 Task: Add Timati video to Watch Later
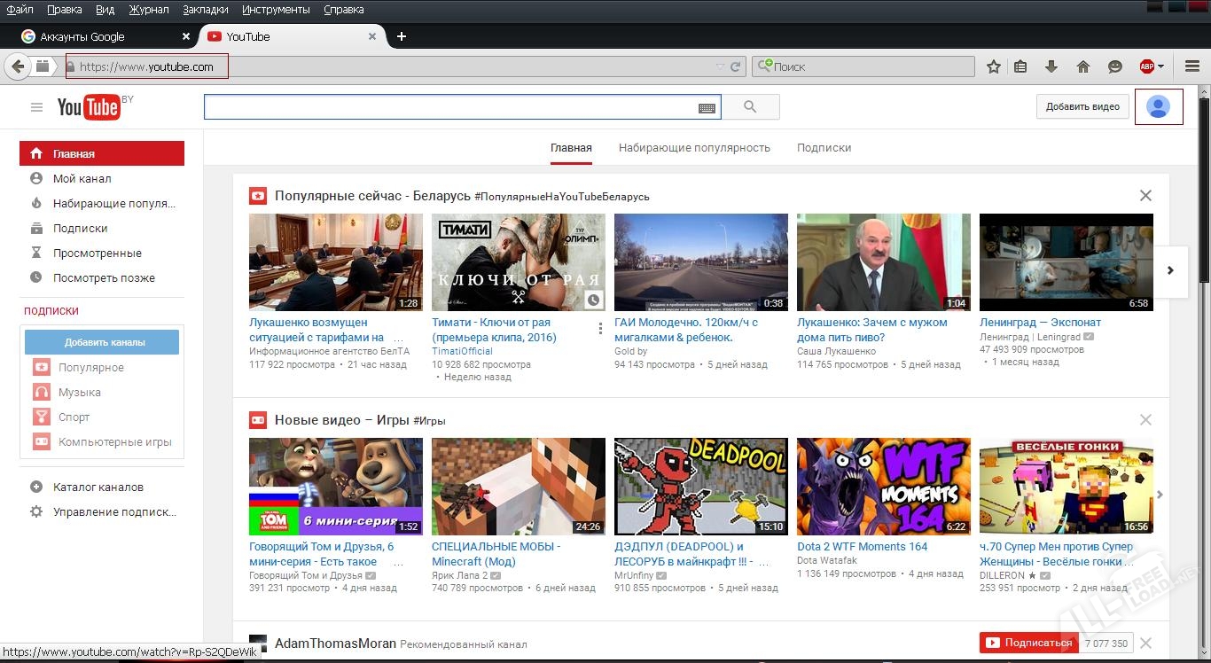(593, 300)
